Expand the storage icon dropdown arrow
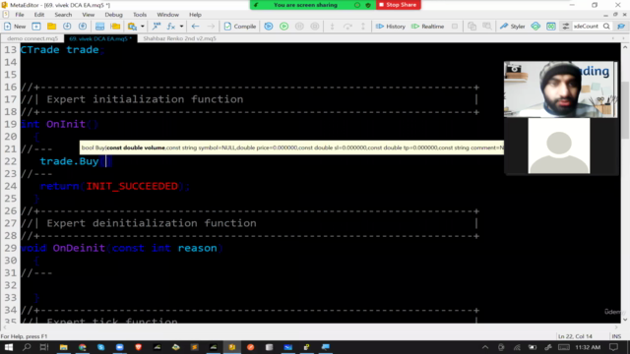 tap(142, 27)
